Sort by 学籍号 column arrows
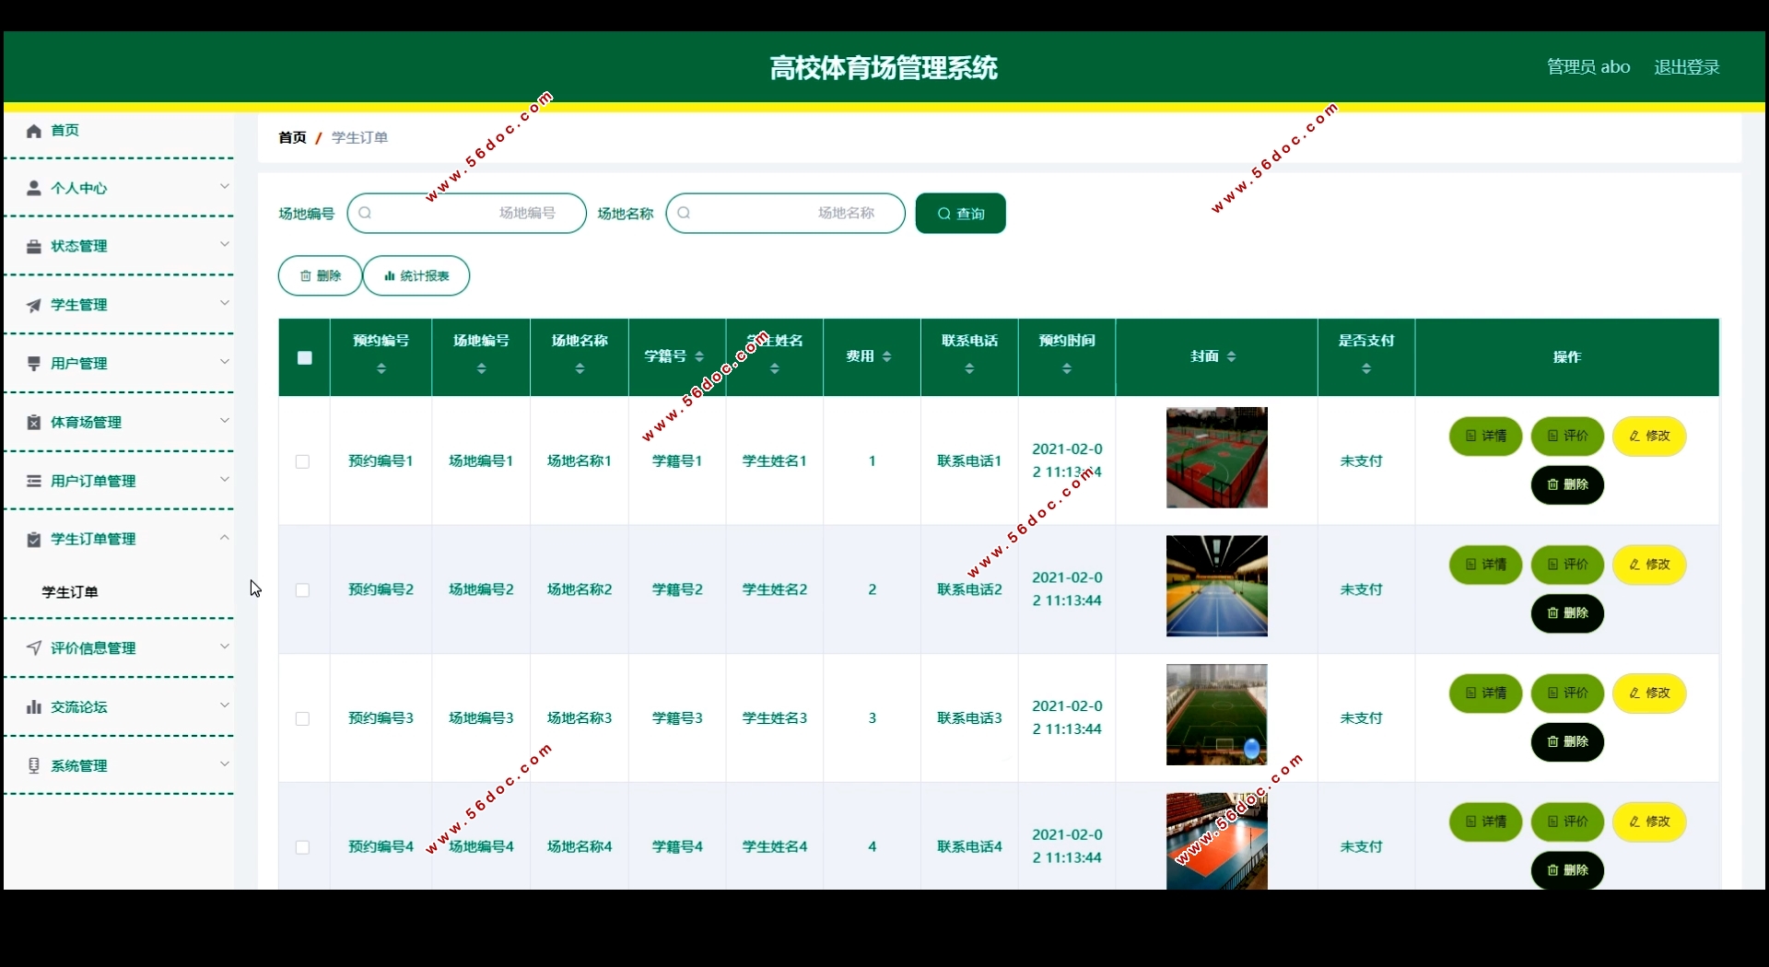The image size is (1769, 967). (x=699, y=357)
